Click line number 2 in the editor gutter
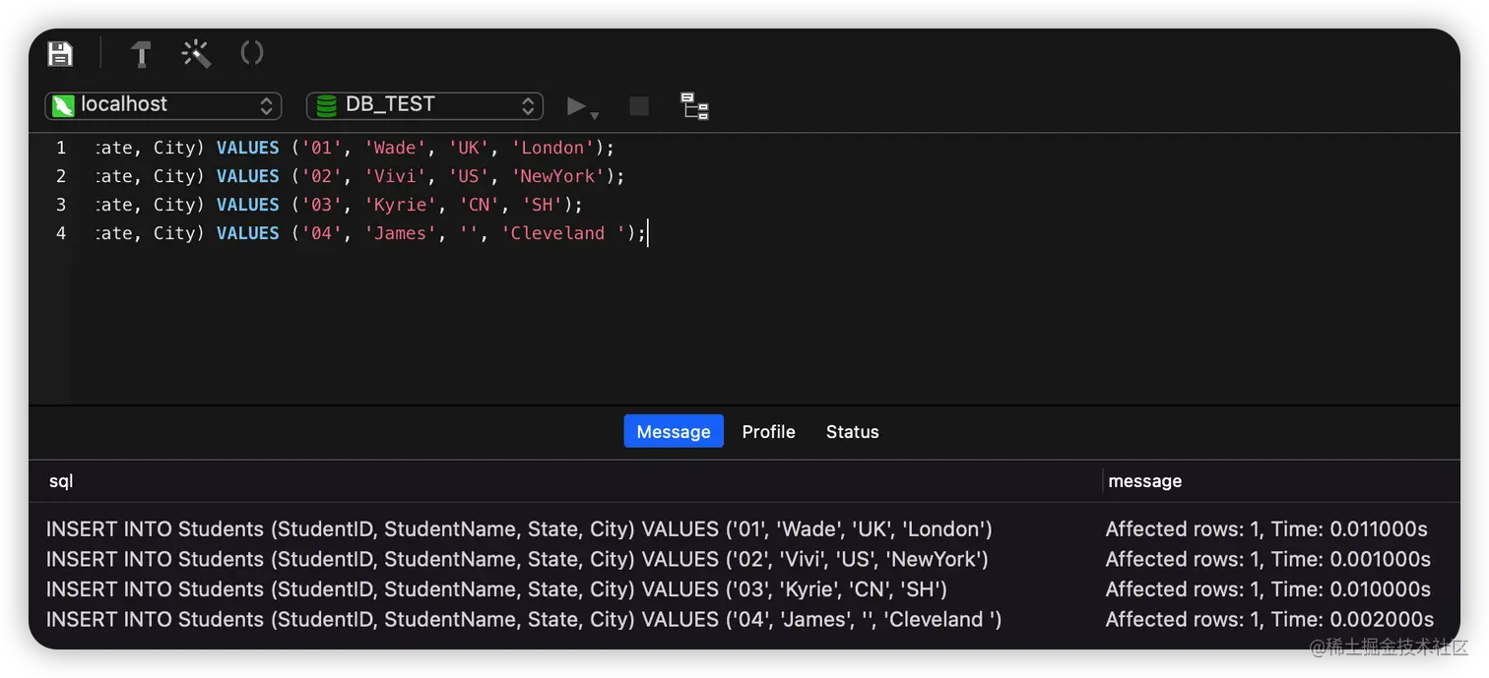Image resolution: width=1489 pixels, height=678 pixels. point(61,176)
